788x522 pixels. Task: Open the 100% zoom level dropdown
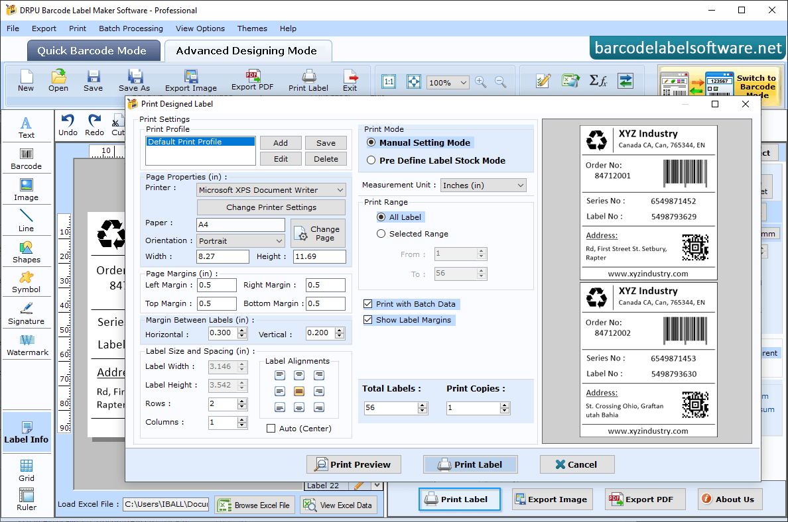click(464, 83)
